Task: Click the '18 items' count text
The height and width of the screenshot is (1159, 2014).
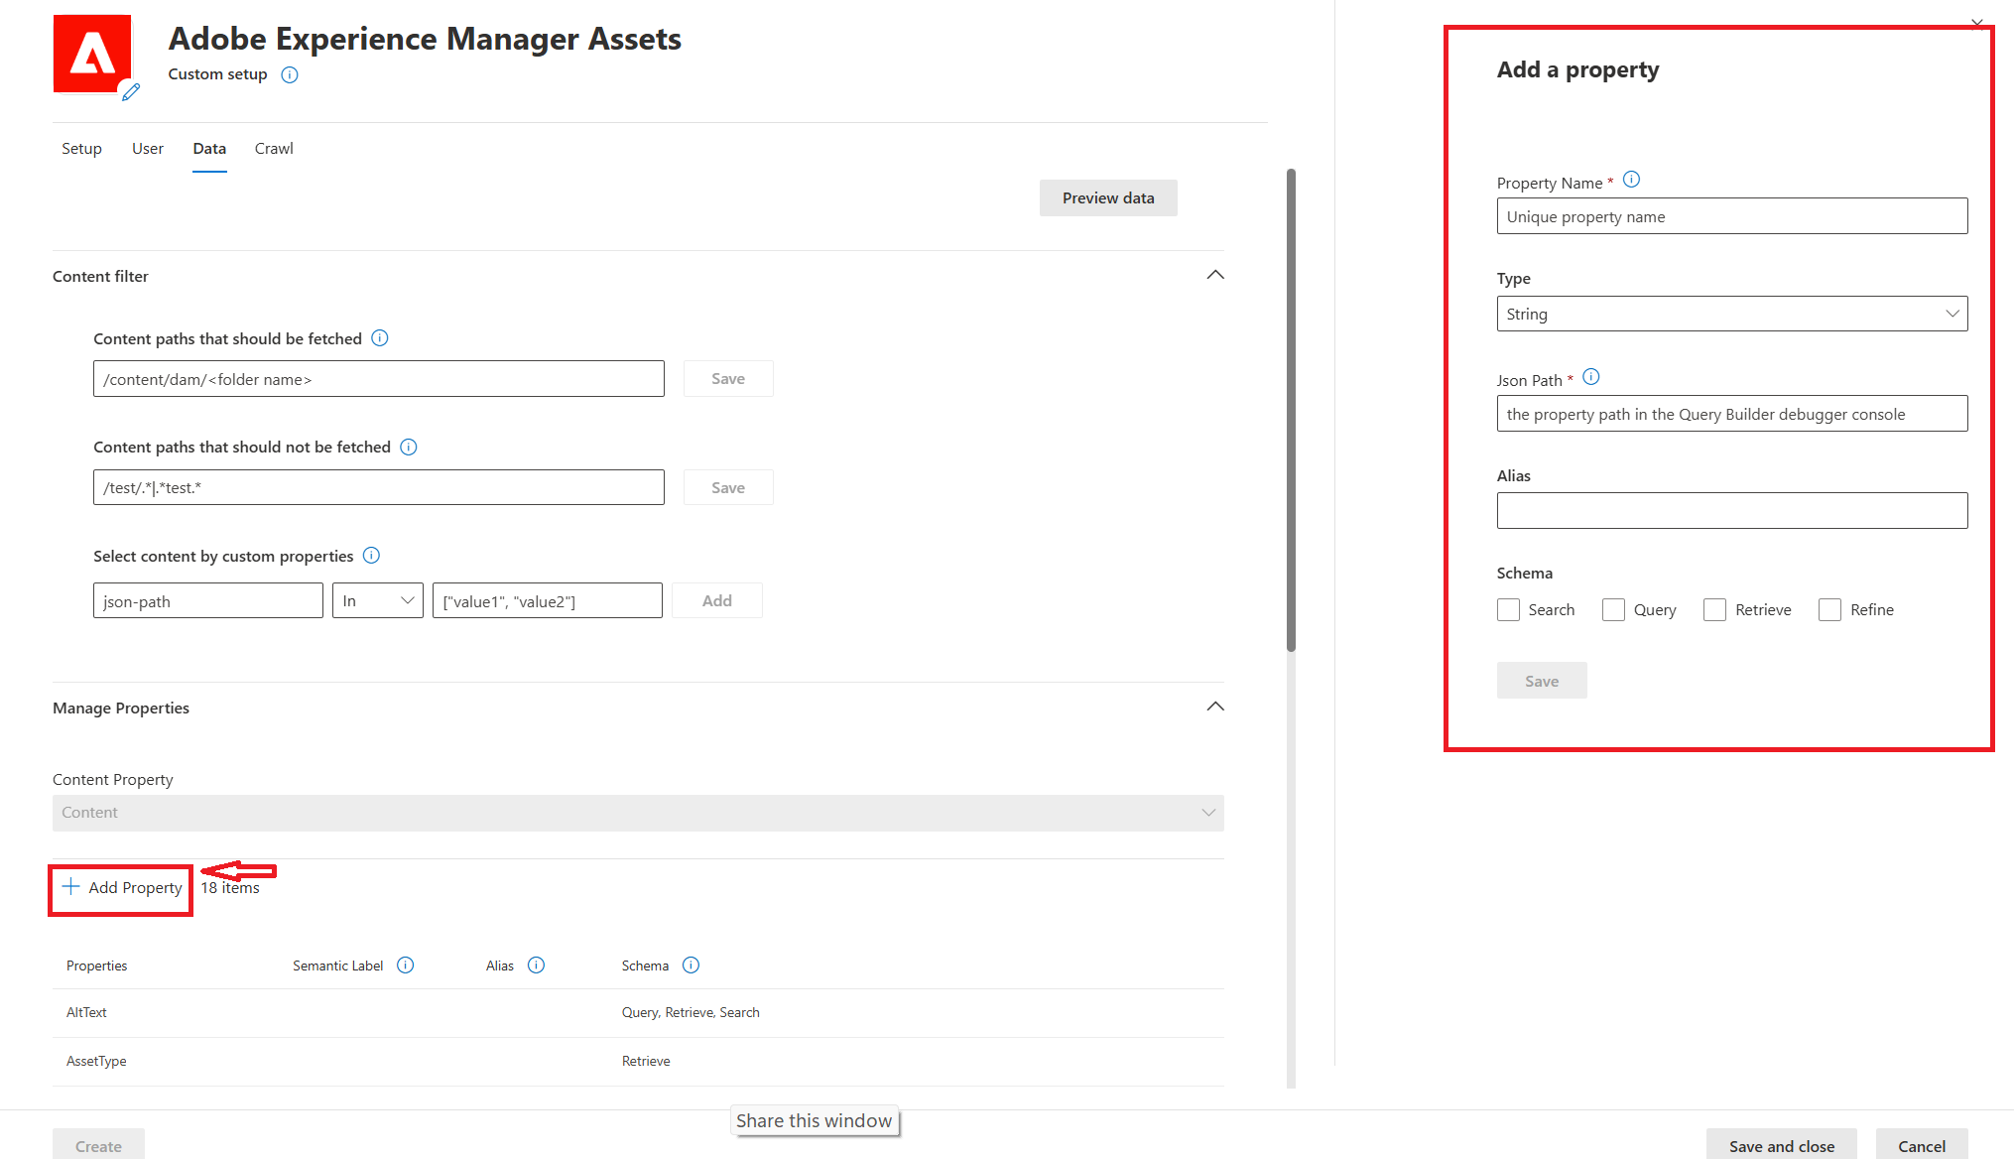Action: [230, 887]
